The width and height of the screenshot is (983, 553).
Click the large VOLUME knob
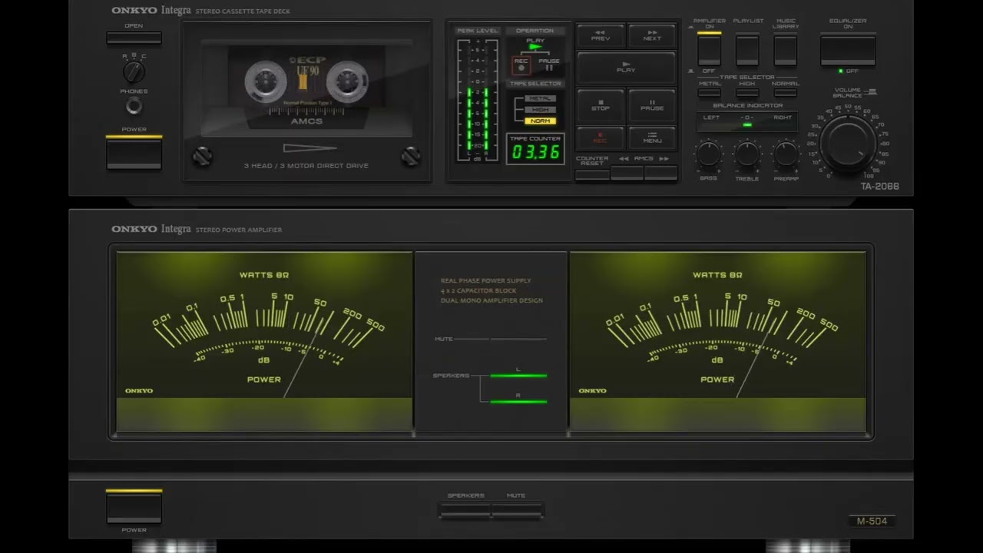coord(847,143)
